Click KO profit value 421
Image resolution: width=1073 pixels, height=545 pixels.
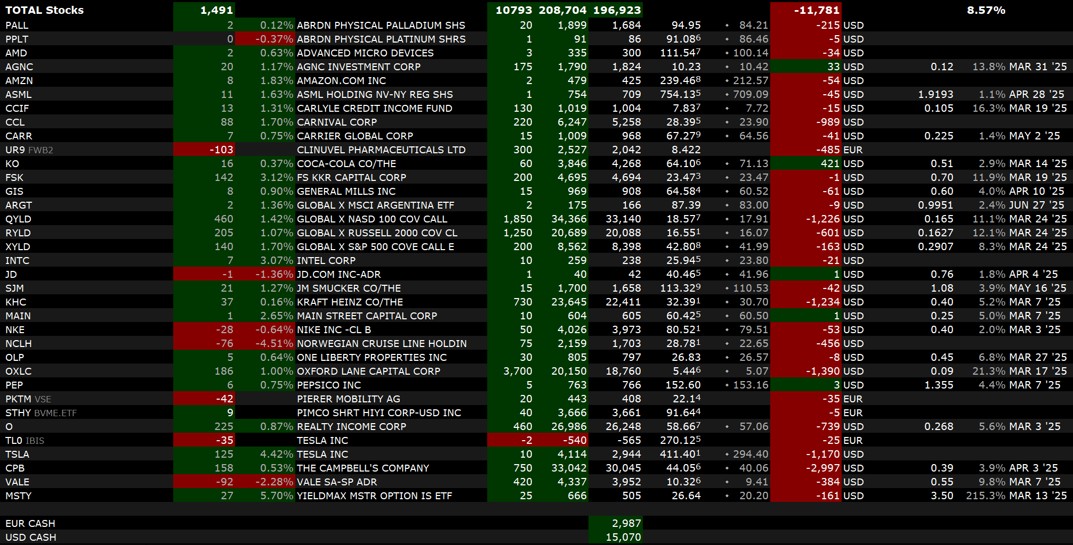tap(830, 163)
